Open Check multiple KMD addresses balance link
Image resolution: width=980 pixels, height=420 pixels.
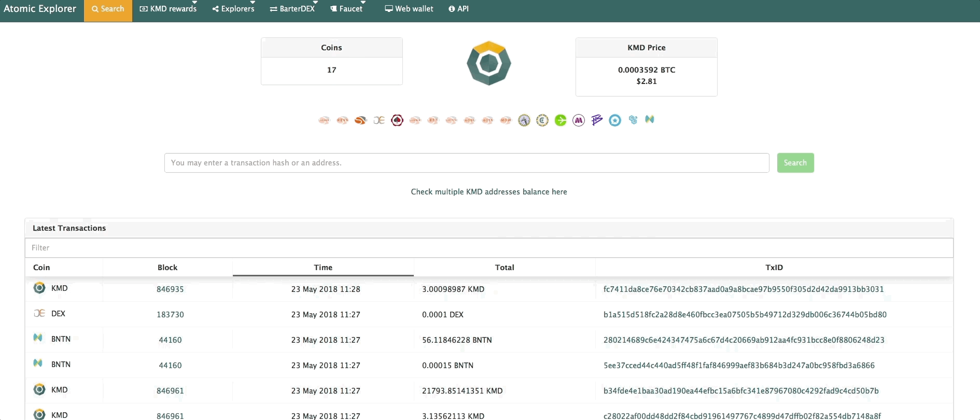tap(489, 192)
